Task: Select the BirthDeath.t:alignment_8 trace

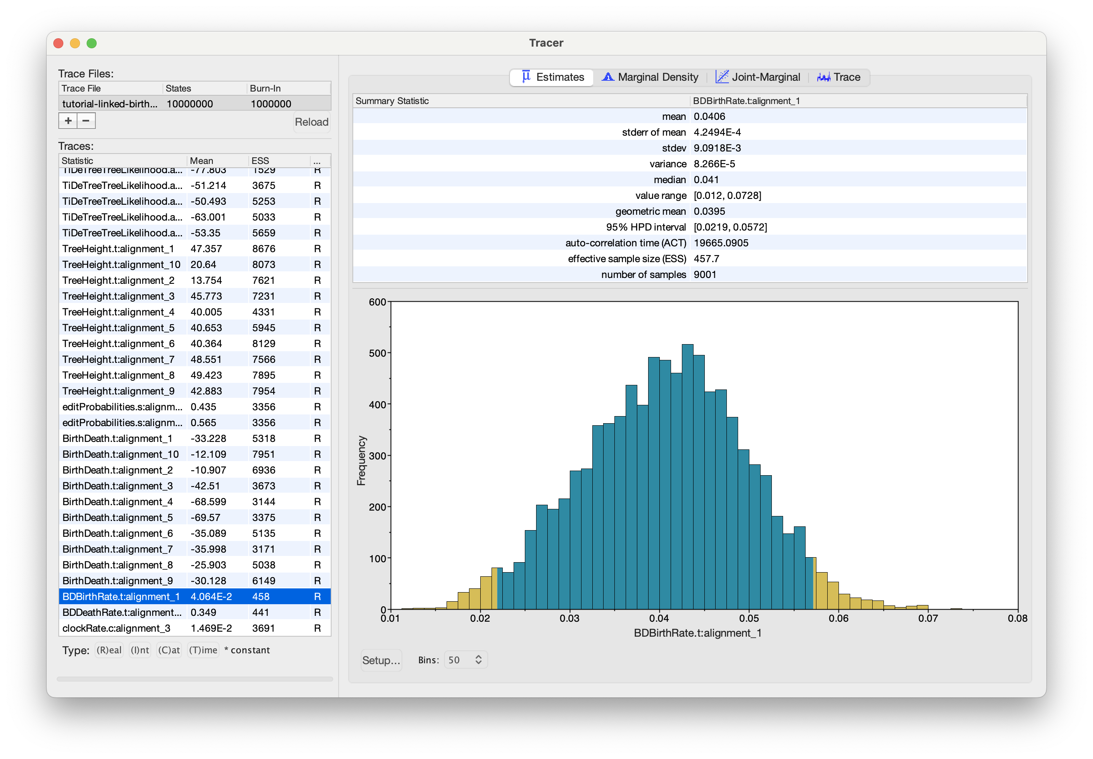Action: pos(195,565)
